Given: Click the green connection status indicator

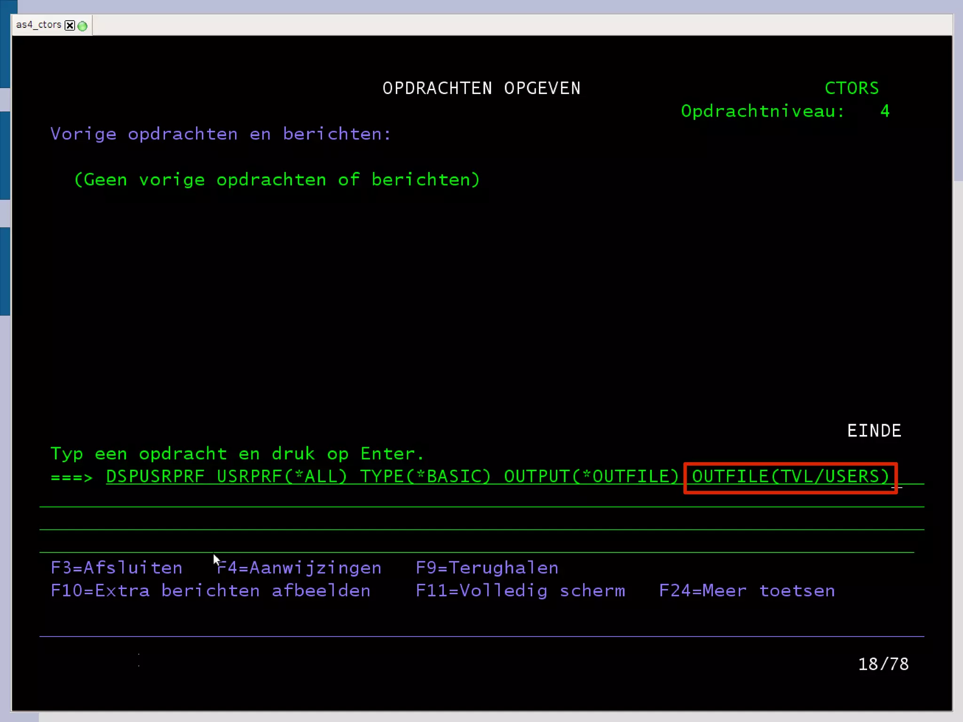Looking at the screenshot, I should (x=83, y=26).
